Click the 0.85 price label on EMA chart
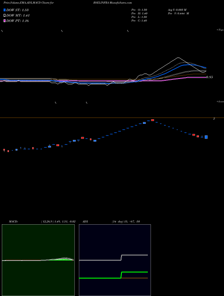Viewport: 224px width, 296px height. point(210,77)
